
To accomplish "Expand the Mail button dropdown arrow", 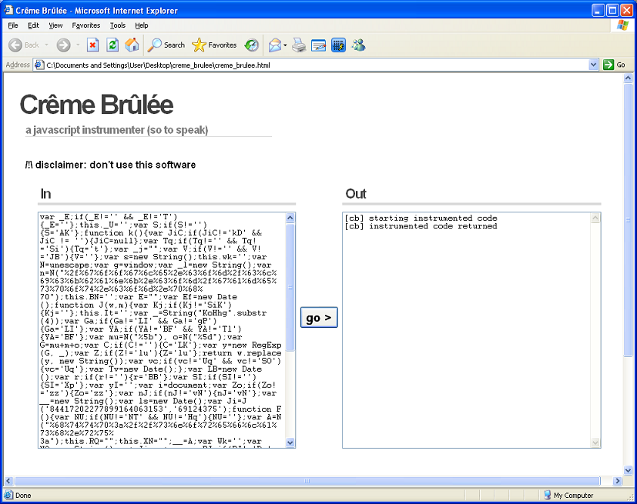I will [285, 45].
